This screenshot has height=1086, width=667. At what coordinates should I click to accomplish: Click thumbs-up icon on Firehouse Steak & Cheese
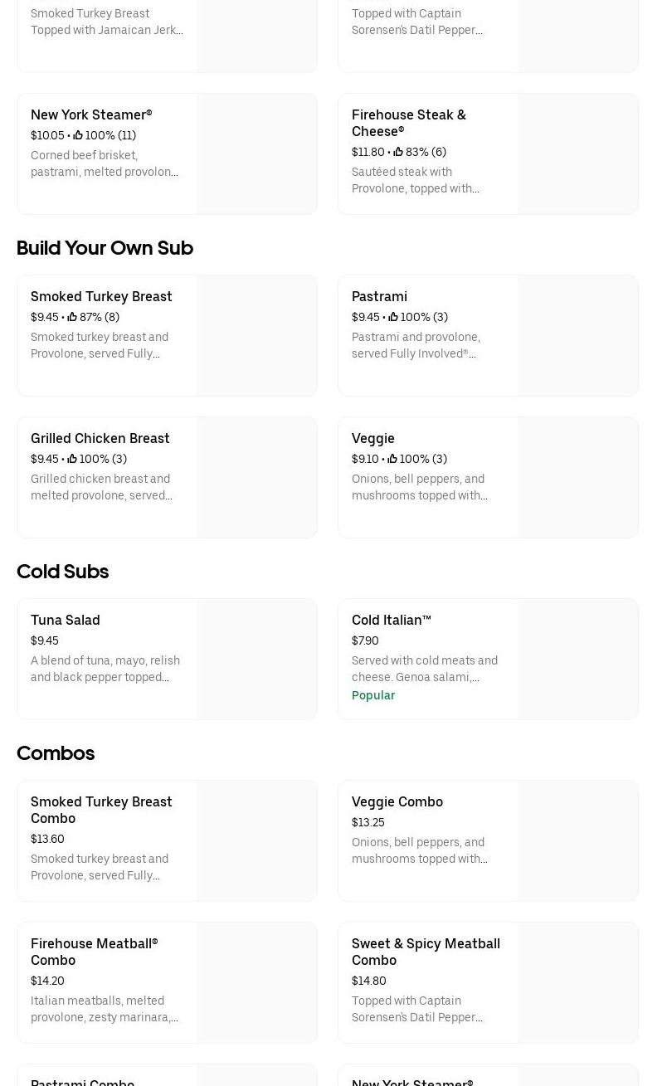(398, 152)
